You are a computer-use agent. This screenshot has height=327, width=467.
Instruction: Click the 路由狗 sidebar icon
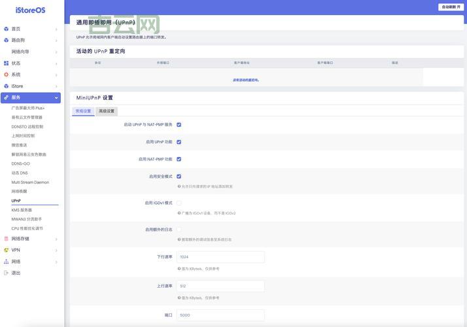[x=7, y=40]
